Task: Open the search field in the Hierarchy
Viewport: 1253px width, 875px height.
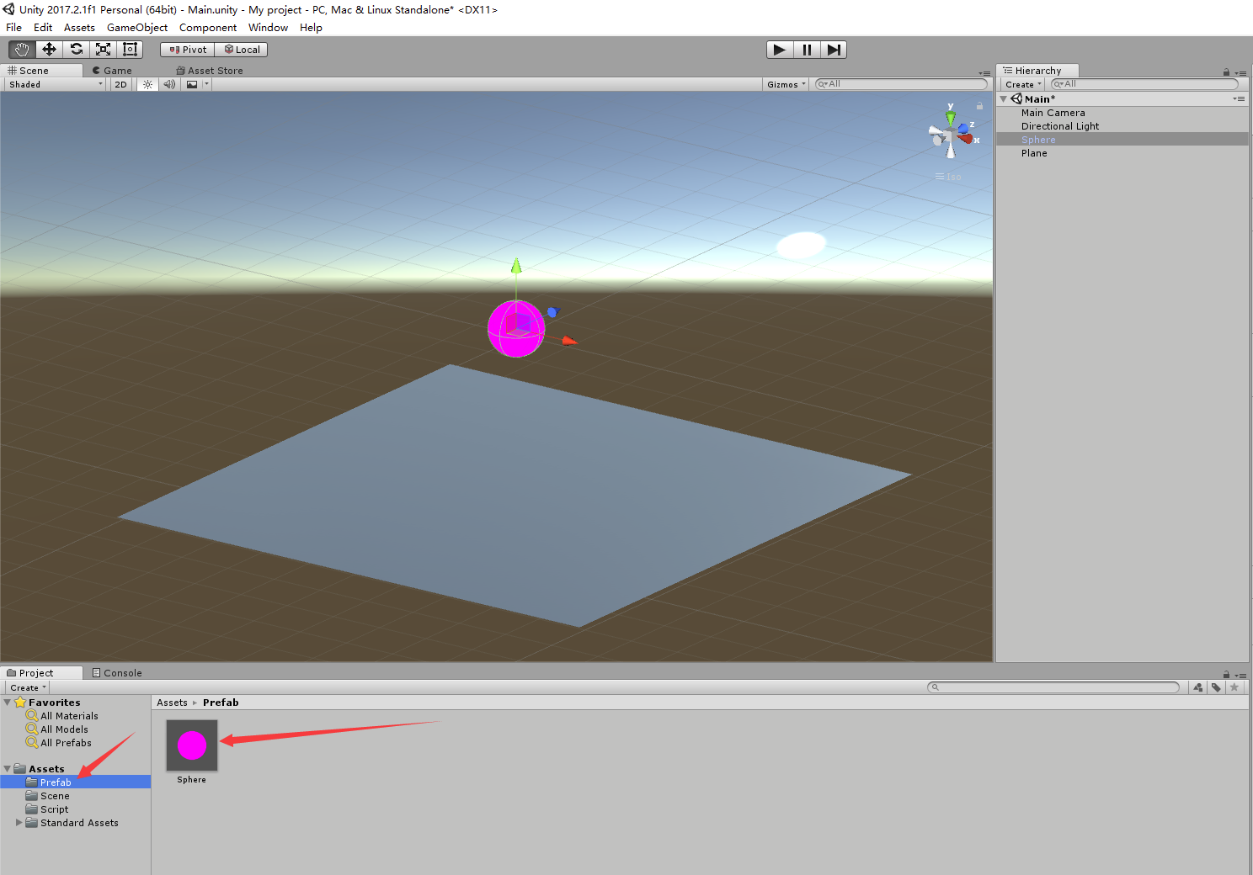Action: click(1144, 83)
